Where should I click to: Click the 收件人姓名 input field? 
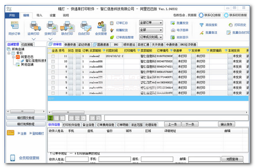77,159
